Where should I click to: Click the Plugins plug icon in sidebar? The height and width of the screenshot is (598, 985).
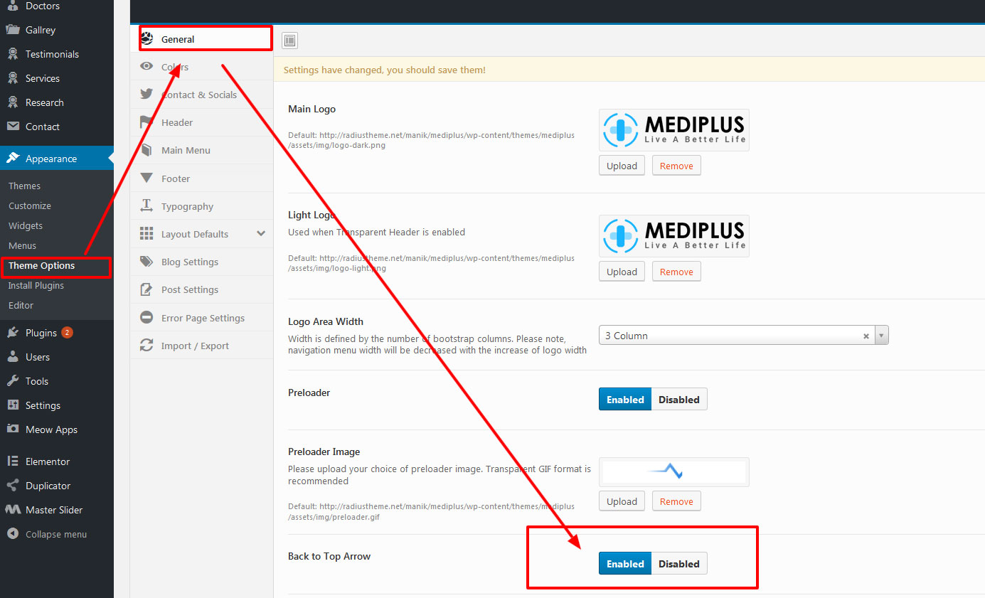pyautogui.click(x=13, y=333)
